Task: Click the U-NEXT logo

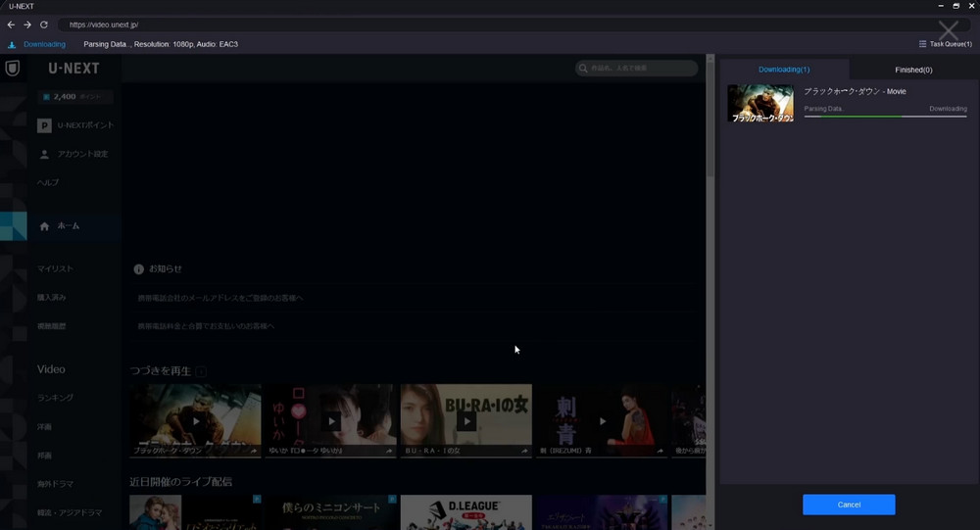Action: point(73,69)
